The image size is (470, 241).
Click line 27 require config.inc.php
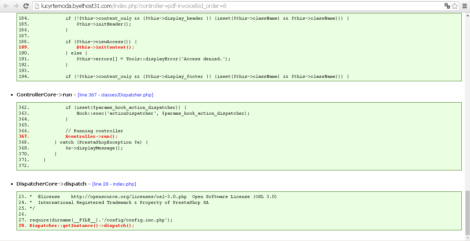click(101, 220)
